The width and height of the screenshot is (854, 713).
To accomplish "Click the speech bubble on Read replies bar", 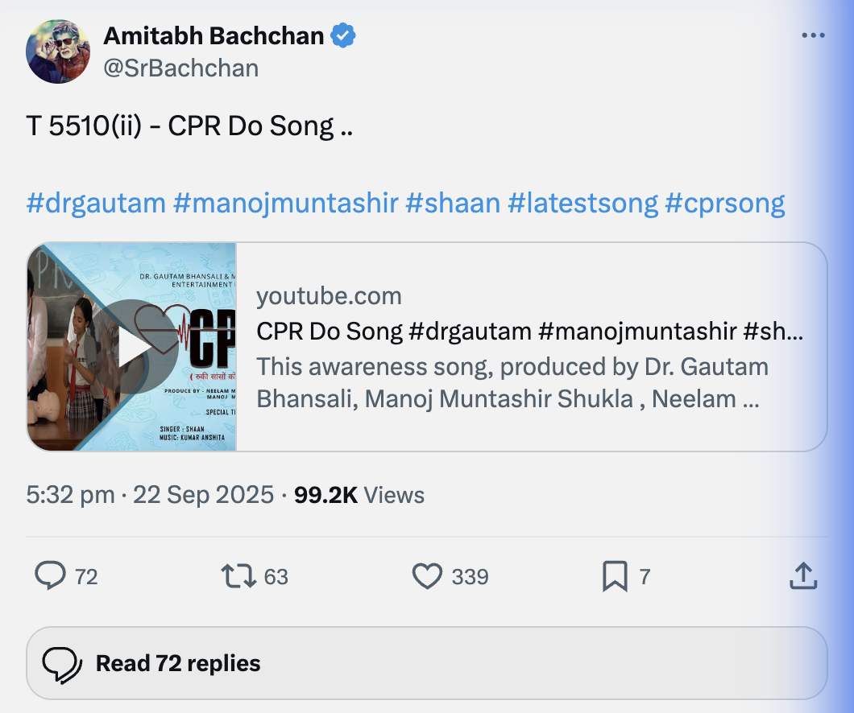I will (63, 663).
